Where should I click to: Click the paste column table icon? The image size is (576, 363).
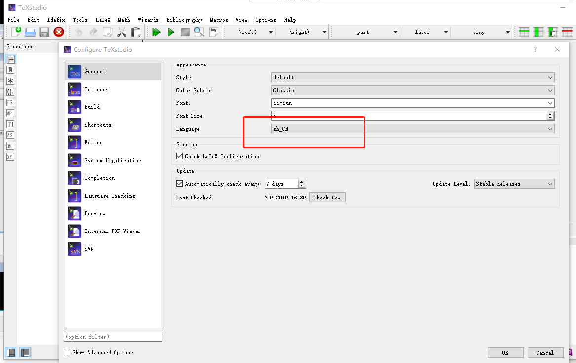click(553, 32)
